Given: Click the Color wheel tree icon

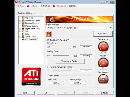Looking at the screenshot, I should pos(23,34).
